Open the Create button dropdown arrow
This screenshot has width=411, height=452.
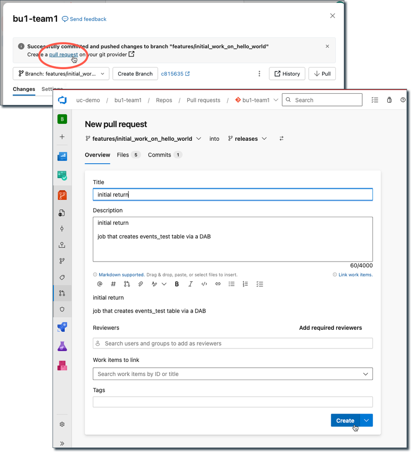click(367, 420)
